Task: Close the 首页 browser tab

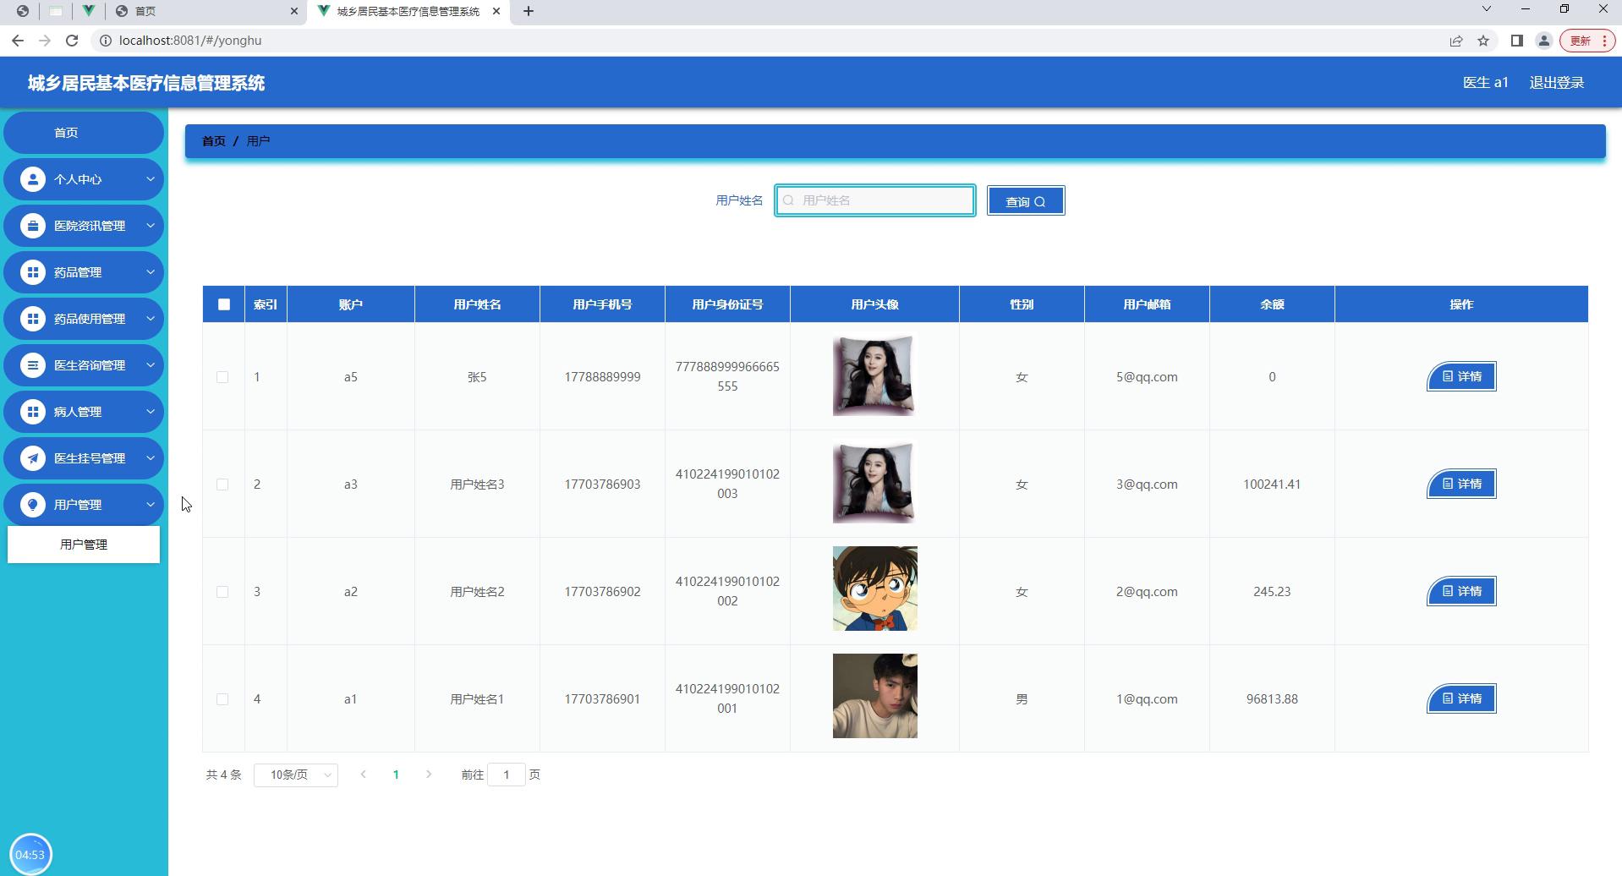Action: coord(294,11)
